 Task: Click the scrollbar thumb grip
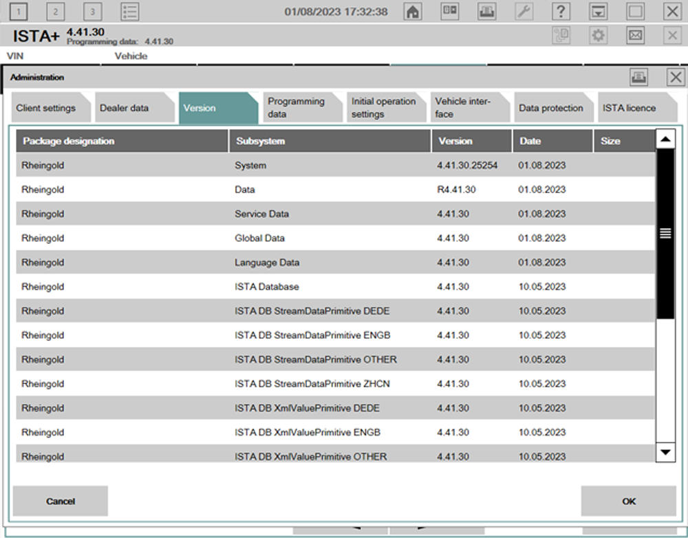665,234
